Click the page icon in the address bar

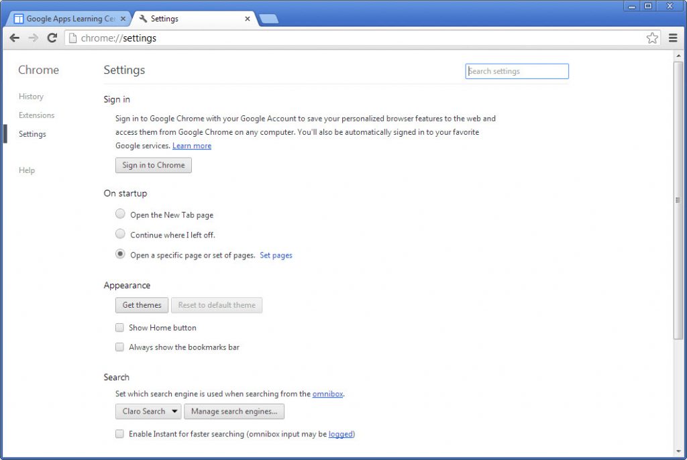(x=71, y=38)
